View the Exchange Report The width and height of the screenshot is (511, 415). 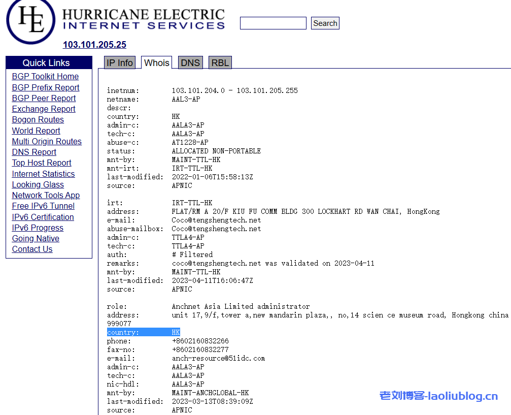pos(44,109)
